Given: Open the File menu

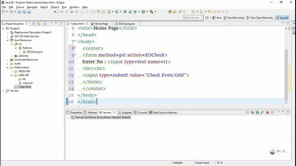Looking at the screenshot, I should tap(4, 7).
